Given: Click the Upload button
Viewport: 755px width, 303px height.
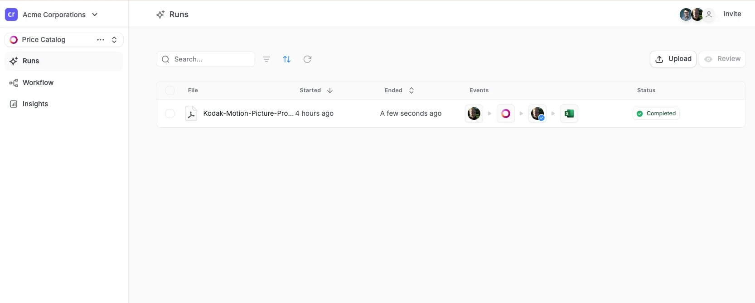Looking at the screenshot, I should click(x=673, y=59).
